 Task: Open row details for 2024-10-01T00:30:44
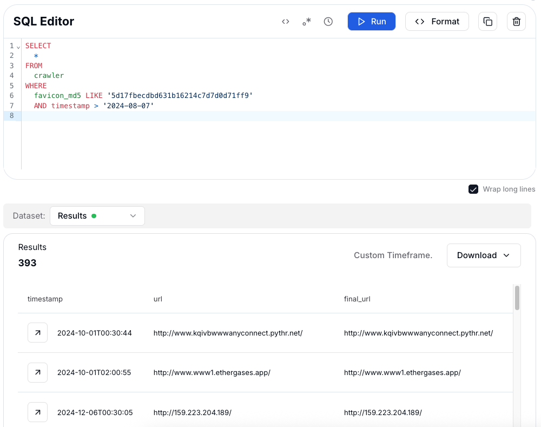(x=38, y=333)
